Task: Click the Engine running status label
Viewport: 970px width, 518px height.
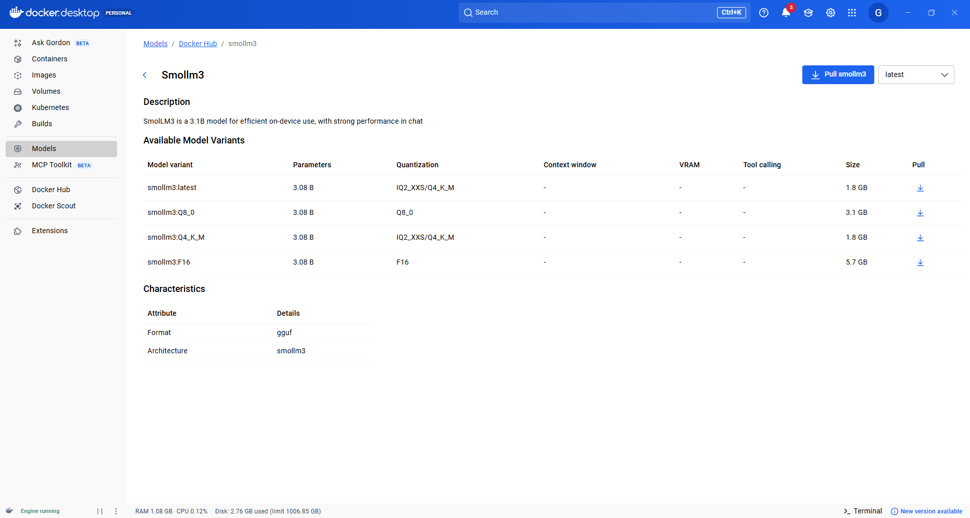Action: [40, 511]
